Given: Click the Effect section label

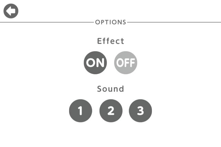Looking at the screenshot, I should point(110,41).
